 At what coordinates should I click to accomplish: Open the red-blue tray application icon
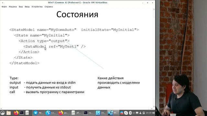click(x=122, y=113)
